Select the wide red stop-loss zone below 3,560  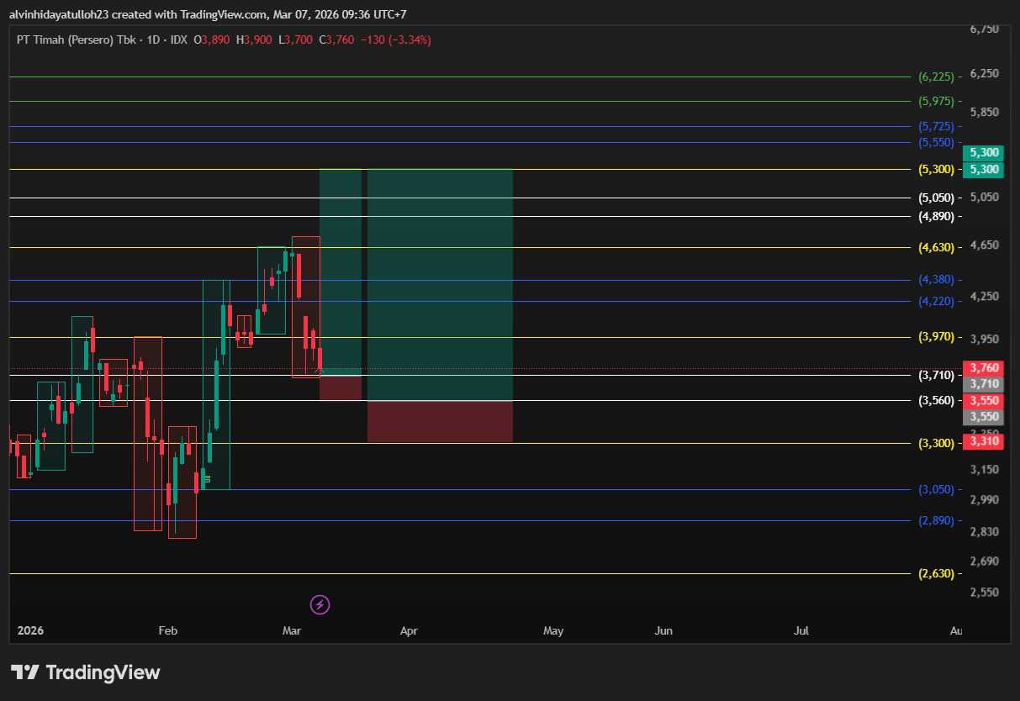440,421
